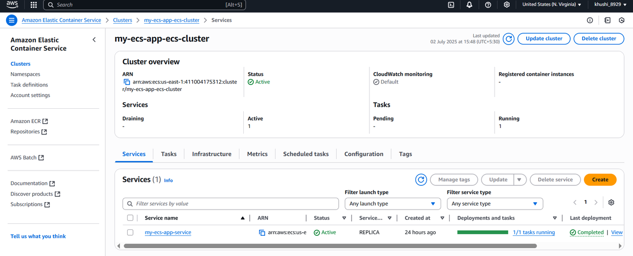Open the Configuration tab
Screen dimensions: 633x256
[363, 154]
